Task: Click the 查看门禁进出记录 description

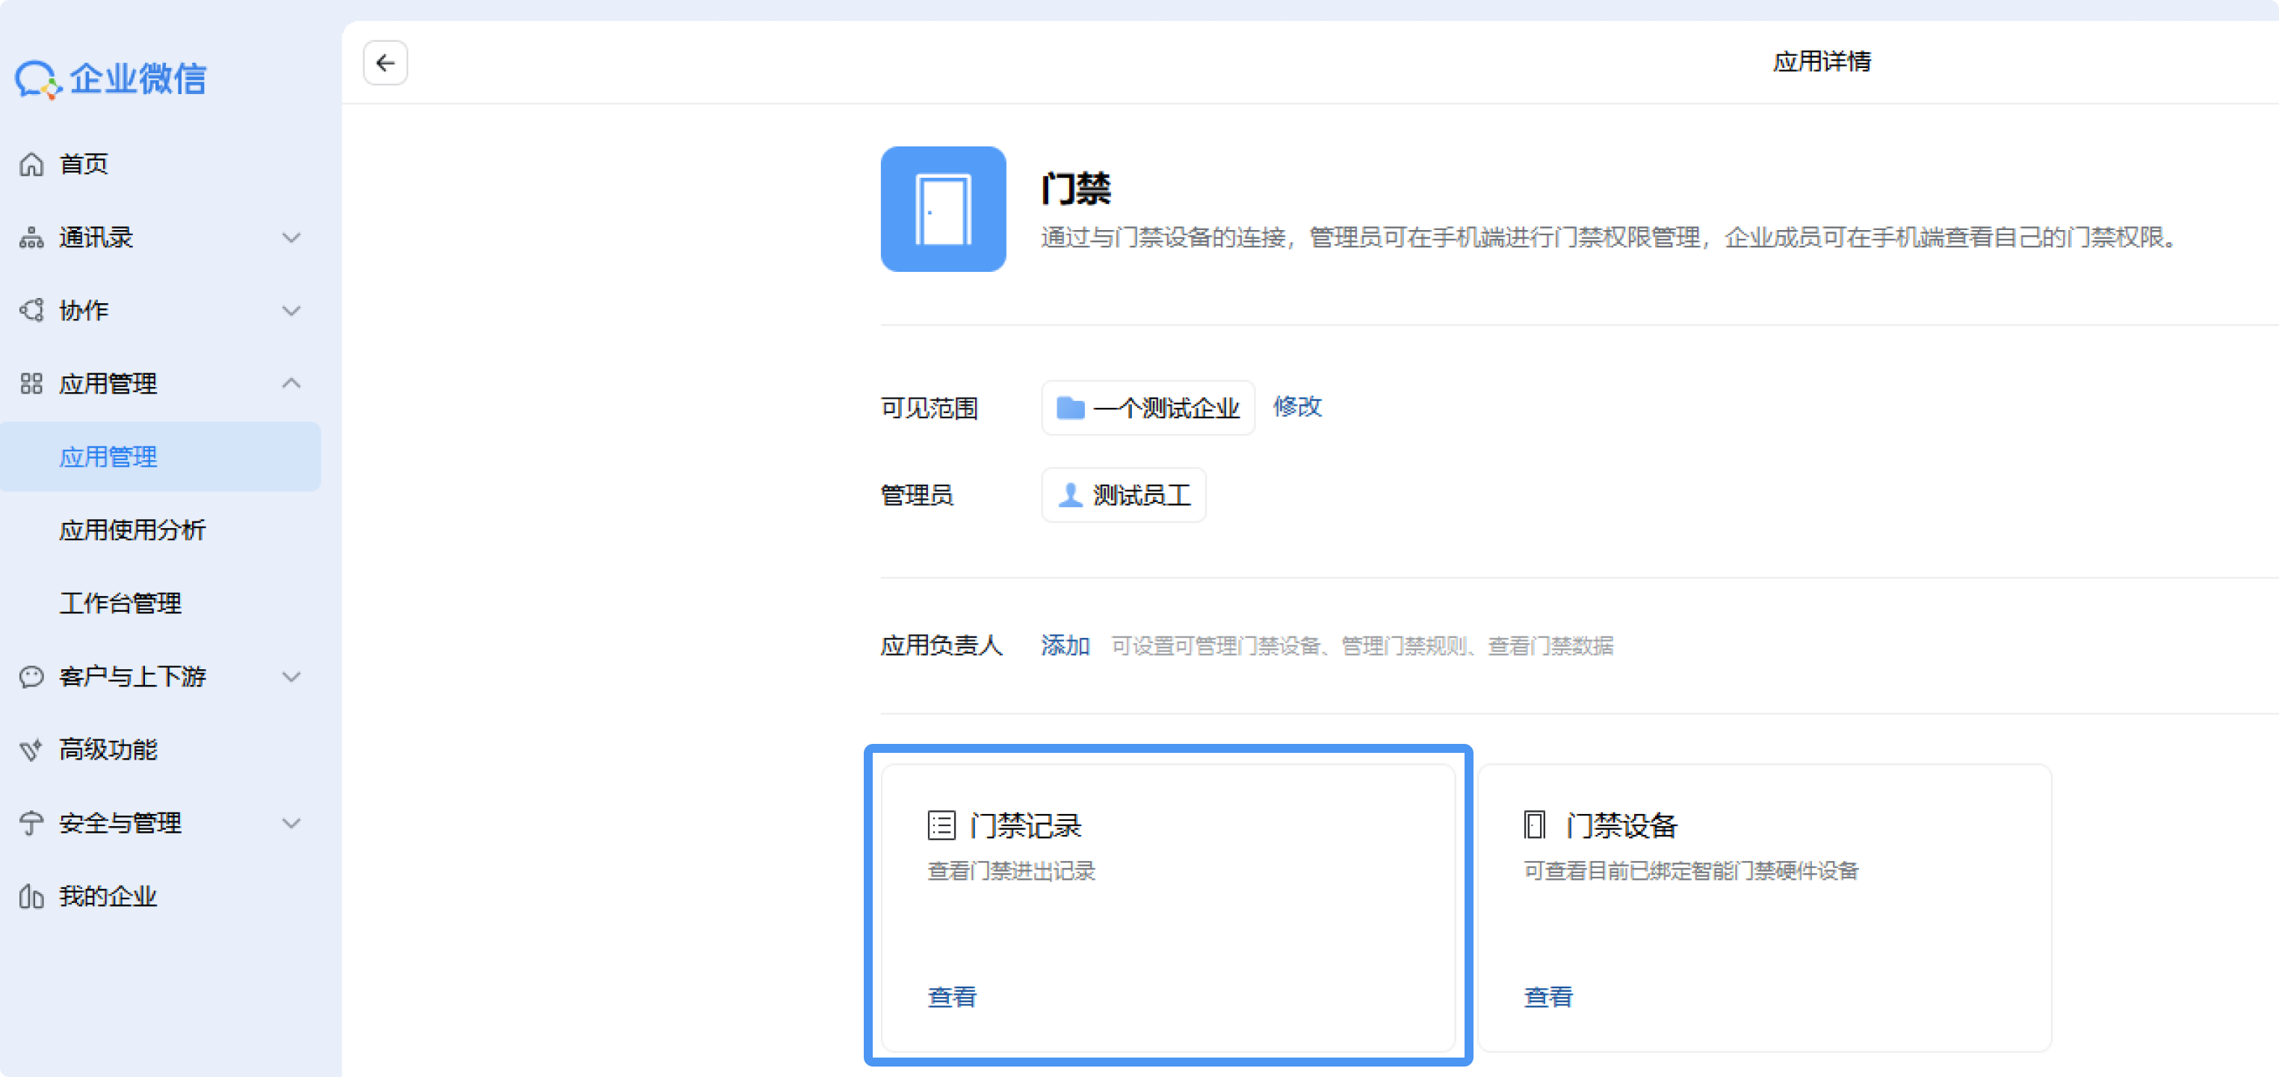Action: point(1011,871)
